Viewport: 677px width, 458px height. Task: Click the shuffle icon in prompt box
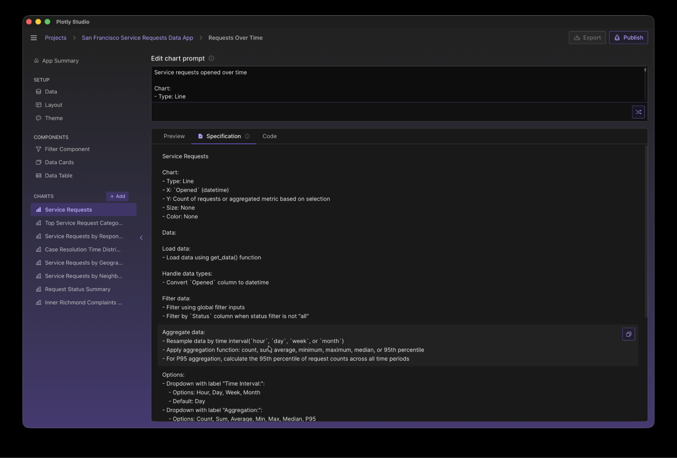pos(638,112)
